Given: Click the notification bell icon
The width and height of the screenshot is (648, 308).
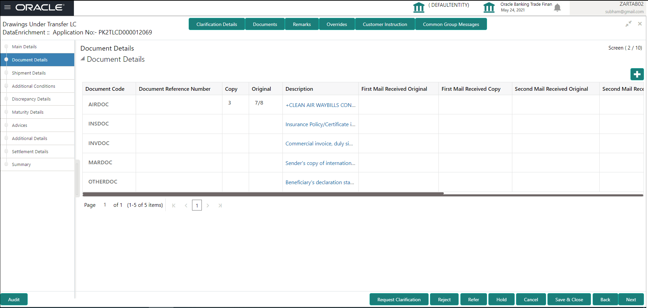Looking at the screenshot, I should click(x=557, y=7).
